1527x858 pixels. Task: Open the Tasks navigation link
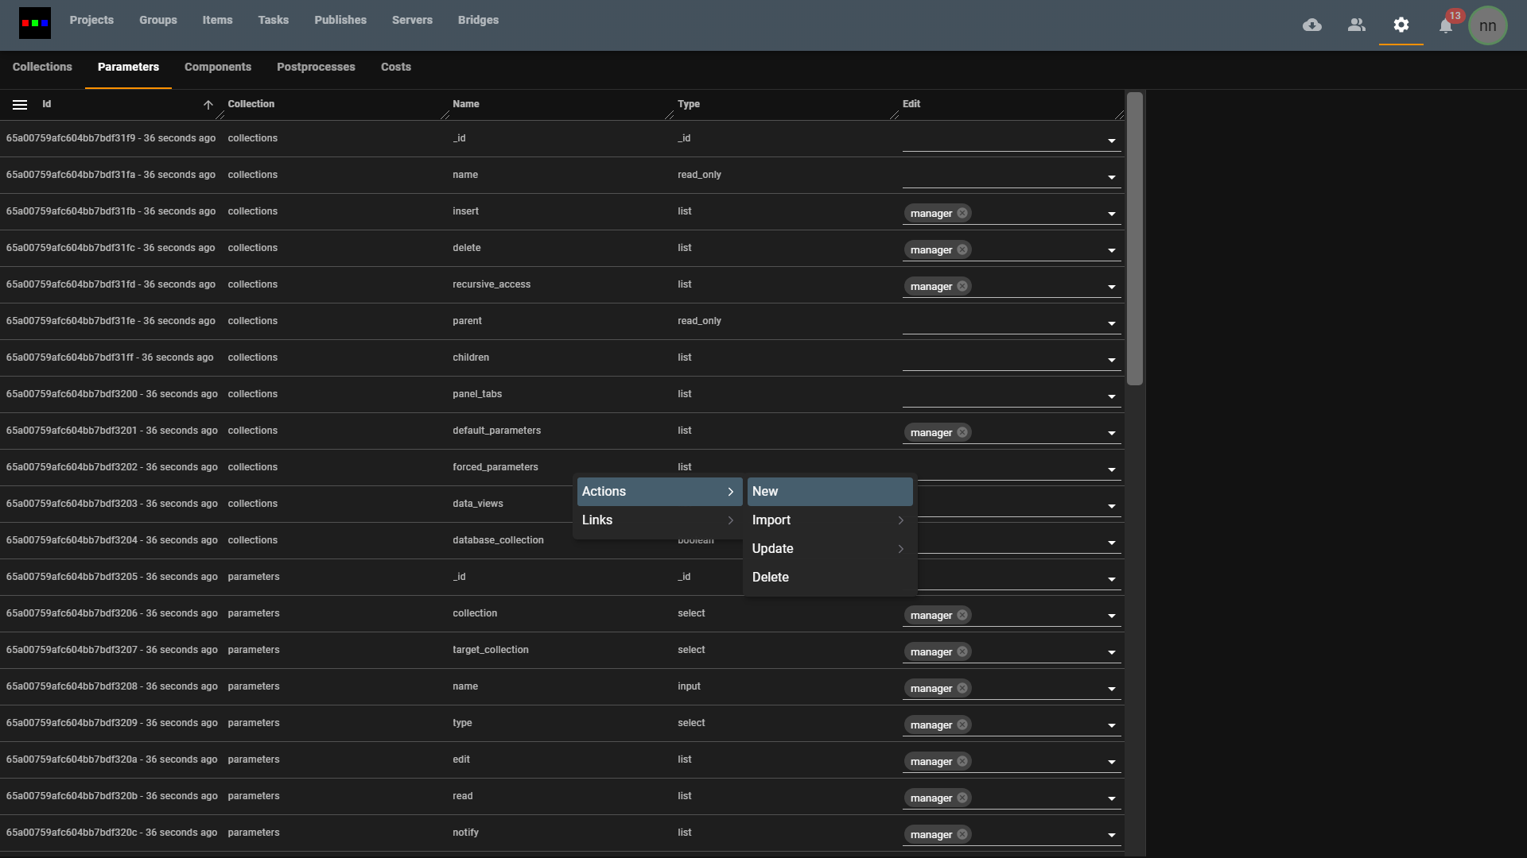273,20
